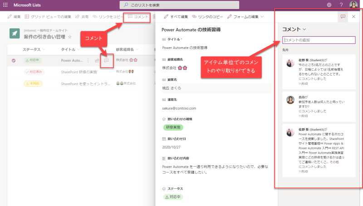
Task: Toggle the selection circle for Power Auto row
Action: tap(14, 61)
